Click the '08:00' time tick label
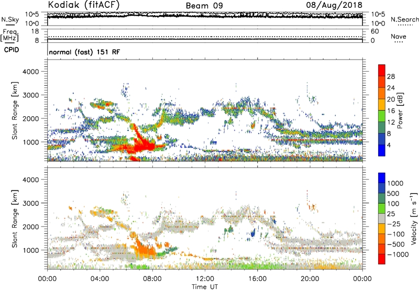Viewport: 419px width, 290px height. [152, 279]
